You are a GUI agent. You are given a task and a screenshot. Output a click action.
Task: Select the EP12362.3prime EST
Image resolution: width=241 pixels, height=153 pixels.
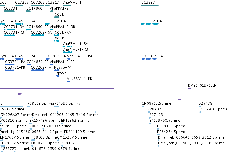62,123
